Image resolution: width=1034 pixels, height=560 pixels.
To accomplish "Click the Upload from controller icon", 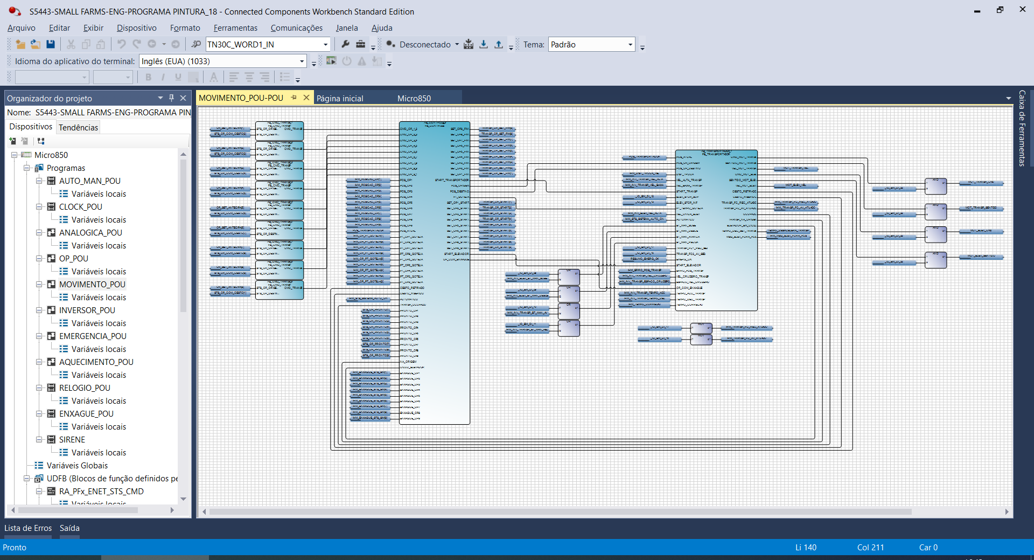I will (x=499, y=44).
